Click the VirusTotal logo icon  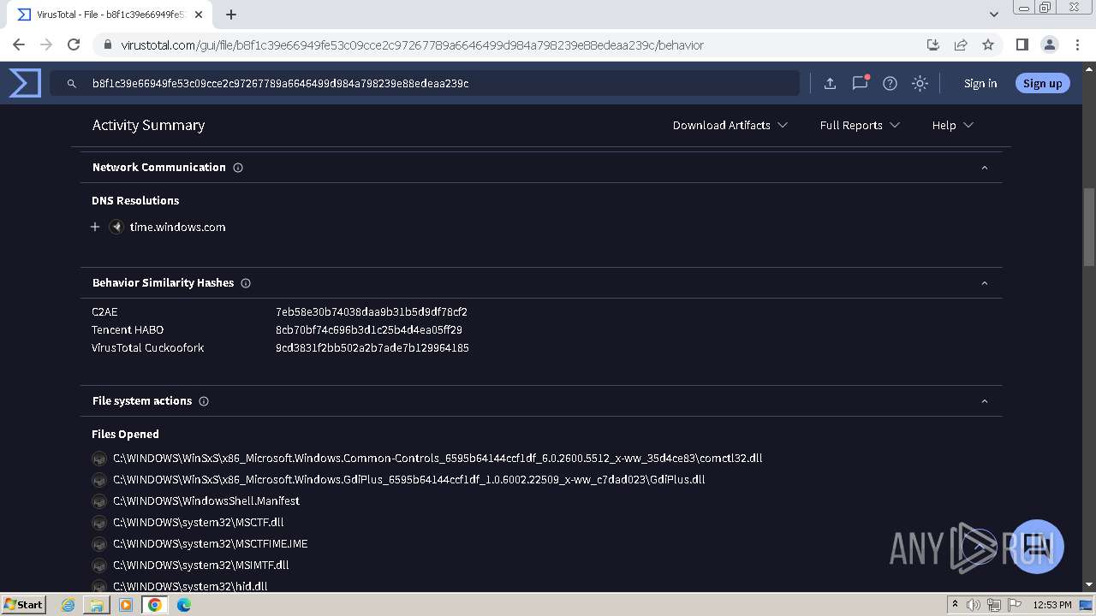(25, 83)
